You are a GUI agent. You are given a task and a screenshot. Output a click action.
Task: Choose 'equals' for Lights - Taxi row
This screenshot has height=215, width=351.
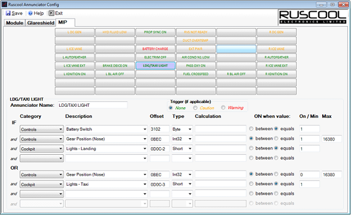(x=276, y=184)
